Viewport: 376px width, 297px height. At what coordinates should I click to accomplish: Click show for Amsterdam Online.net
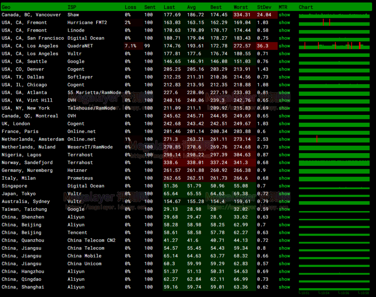click(x=285, y=139)
